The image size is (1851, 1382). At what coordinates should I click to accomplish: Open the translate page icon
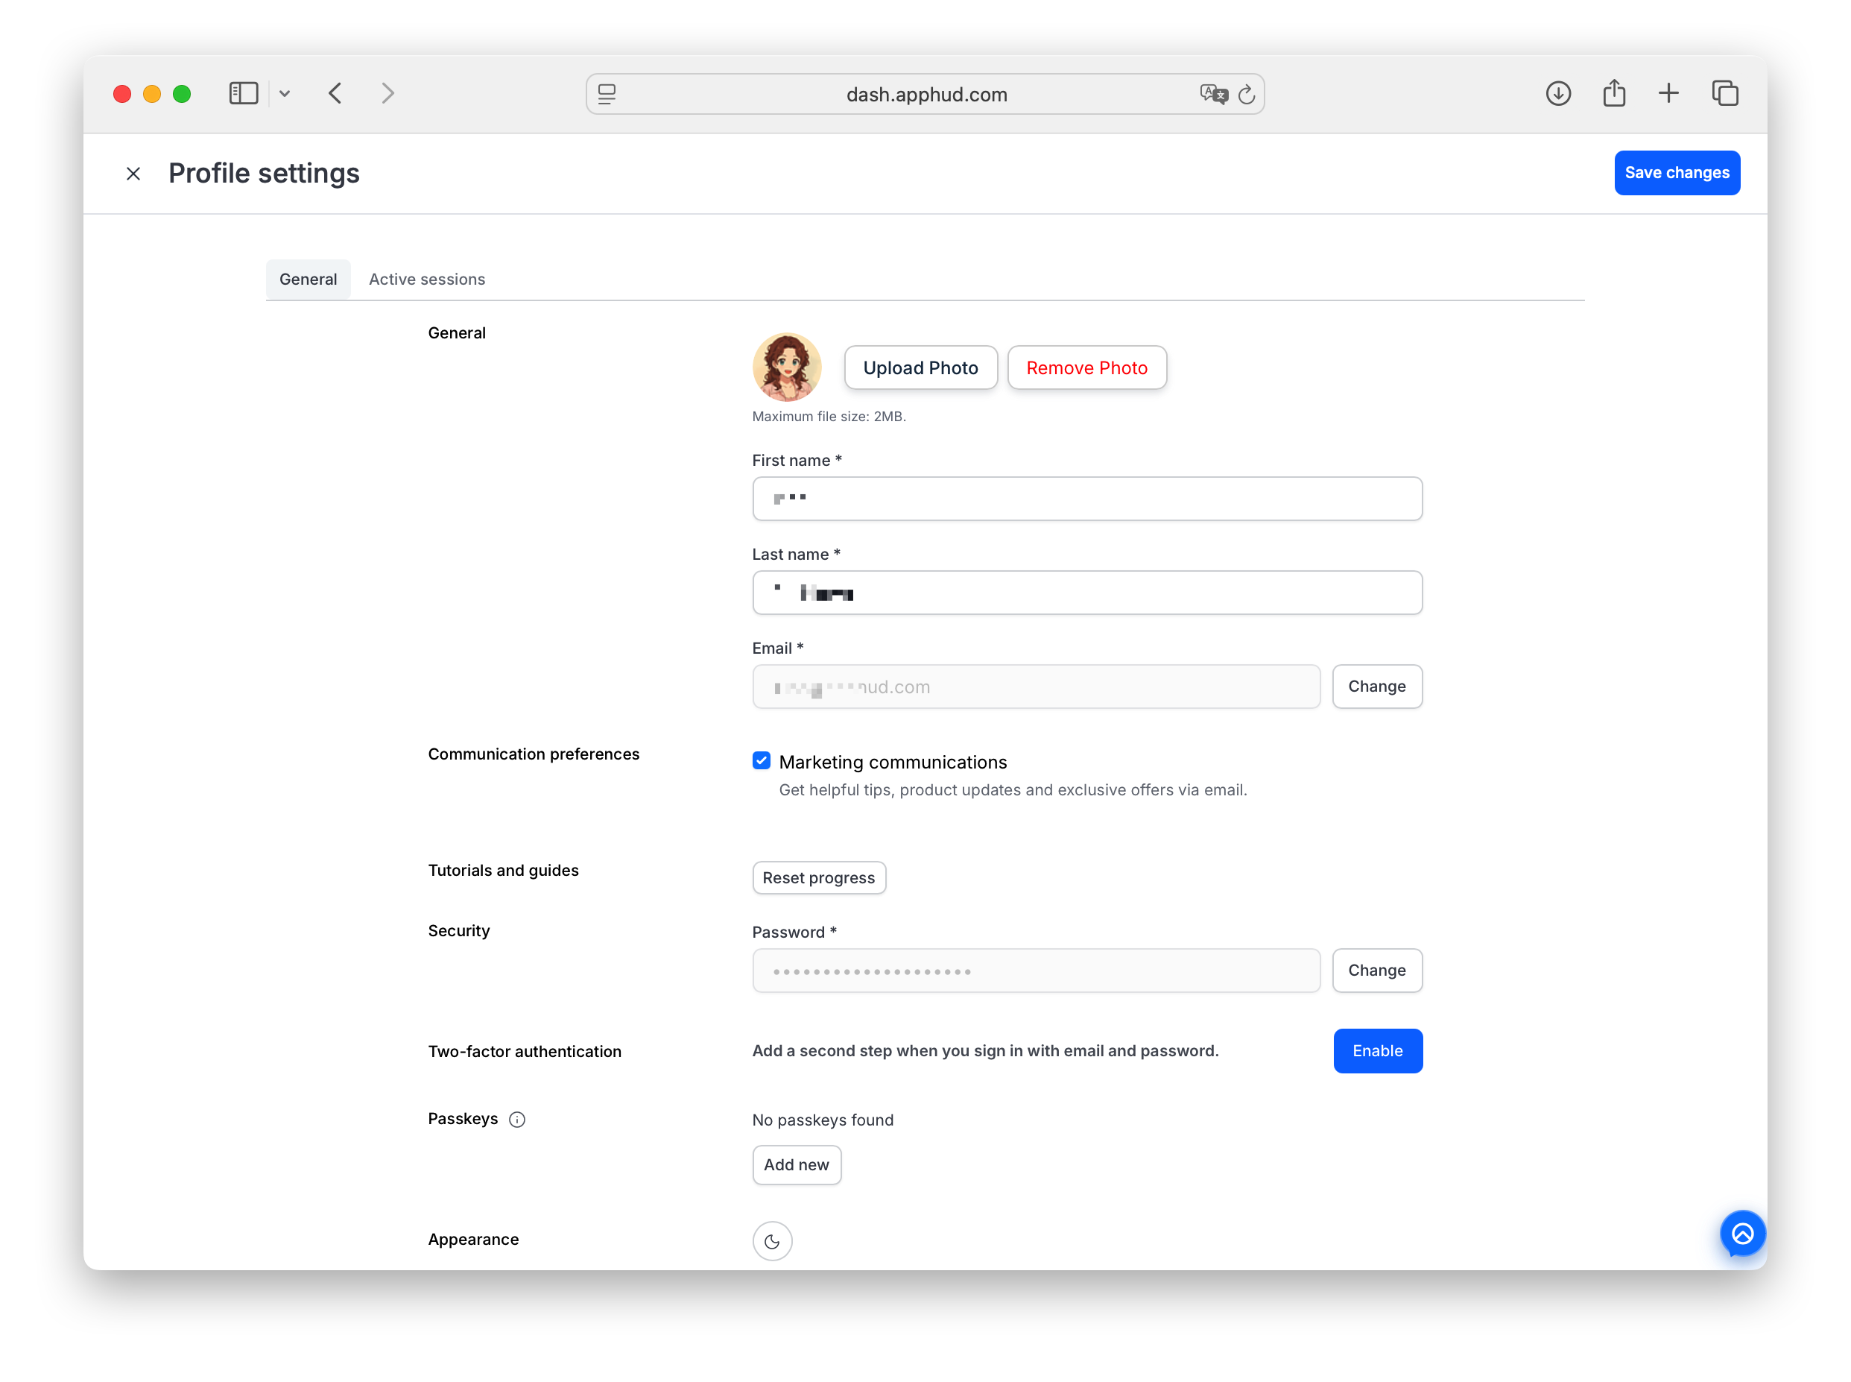pos(1213,94)
